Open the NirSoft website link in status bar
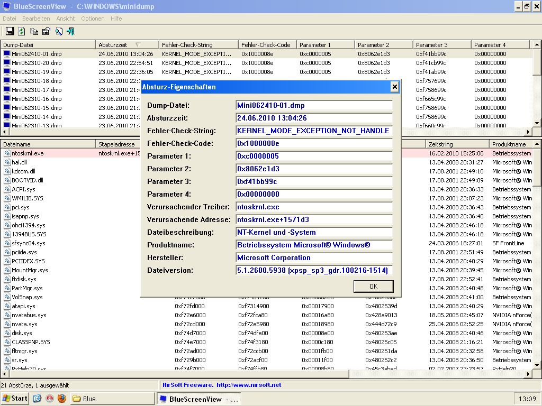The width and height of the screenshot is (542, 406). 249,385
